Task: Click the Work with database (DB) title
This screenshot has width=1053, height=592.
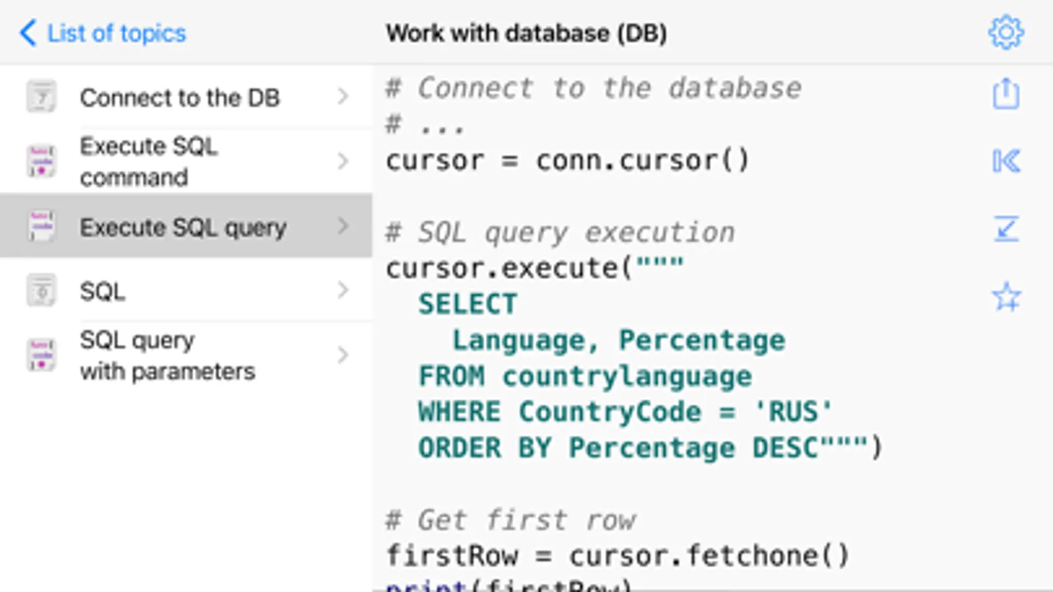Action: [x=526, y=33]
